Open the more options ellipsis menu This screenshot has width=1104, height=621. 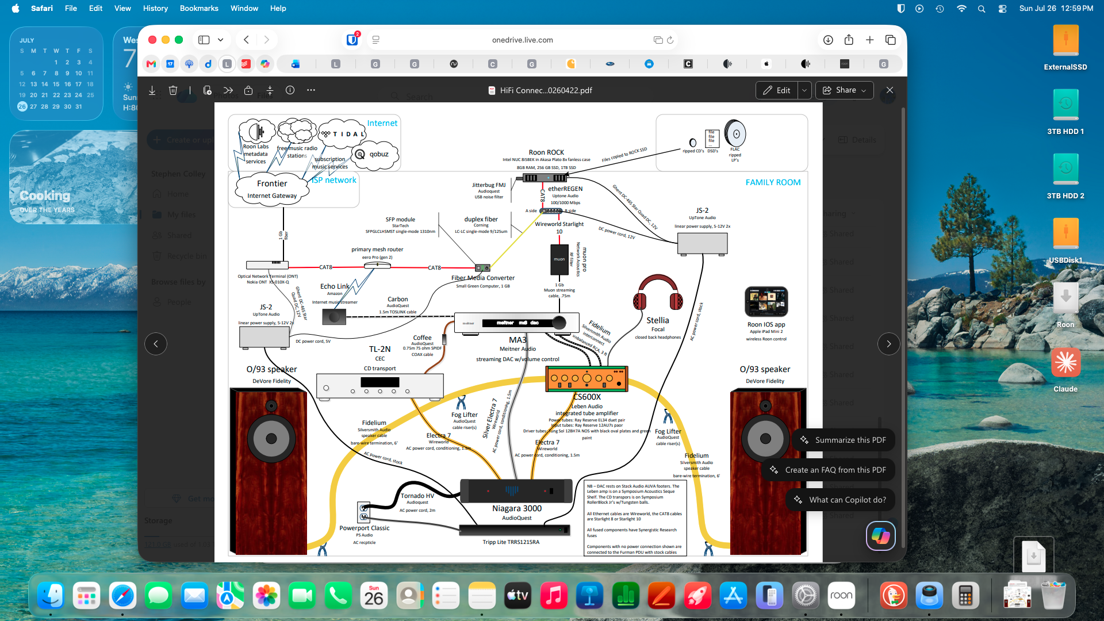coord(311,90)
